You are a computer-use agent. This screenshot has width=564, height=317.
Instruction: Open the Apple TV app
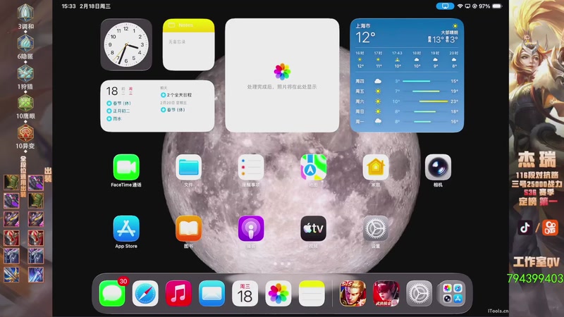coord(313,228)
